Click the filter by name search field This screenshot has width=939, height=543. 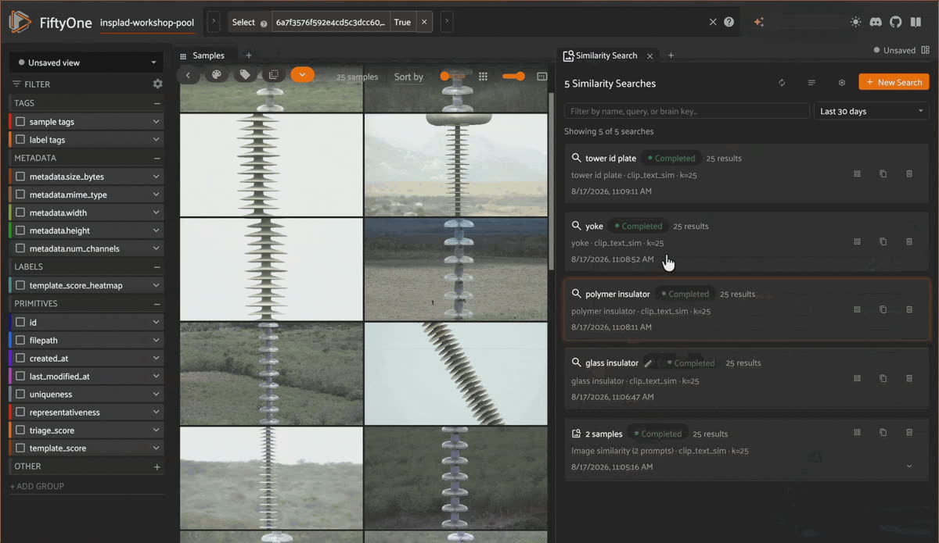point(687,111)
